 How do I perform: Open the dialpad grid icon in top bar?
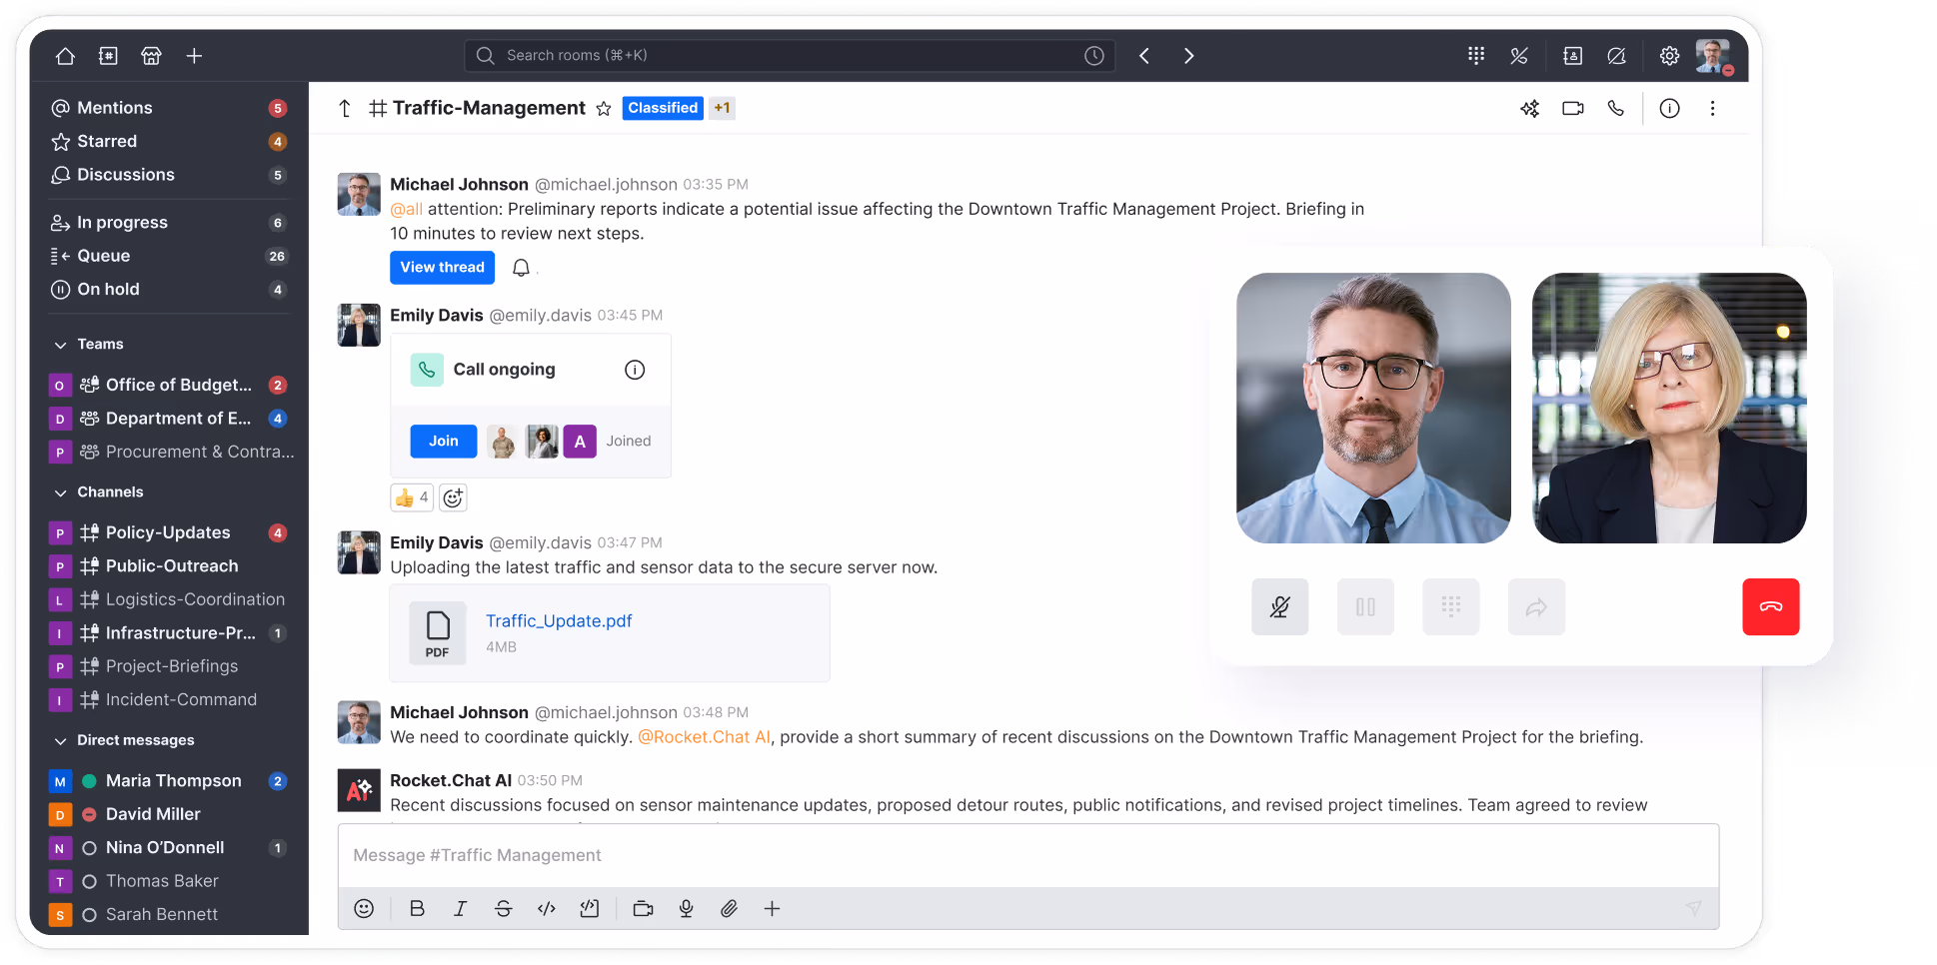(1476, 56)
